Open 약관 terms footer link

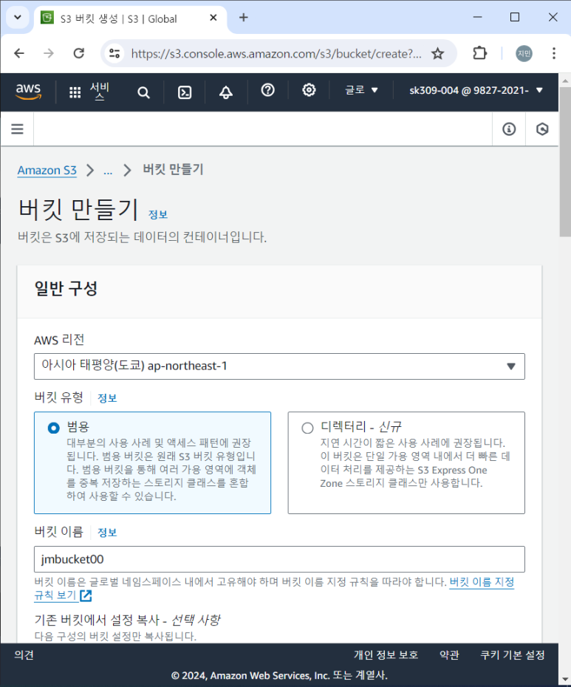pyautogui.click(x=449, y=655)
